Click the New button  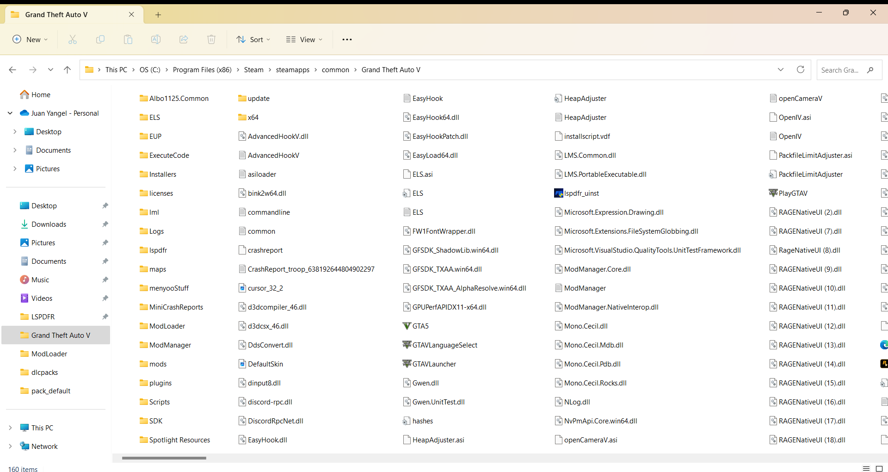[x=30, y=40]
